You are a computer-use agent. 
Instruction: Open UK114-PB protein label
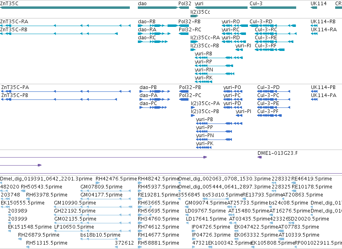pyautogui.click(x=323, y=87)
